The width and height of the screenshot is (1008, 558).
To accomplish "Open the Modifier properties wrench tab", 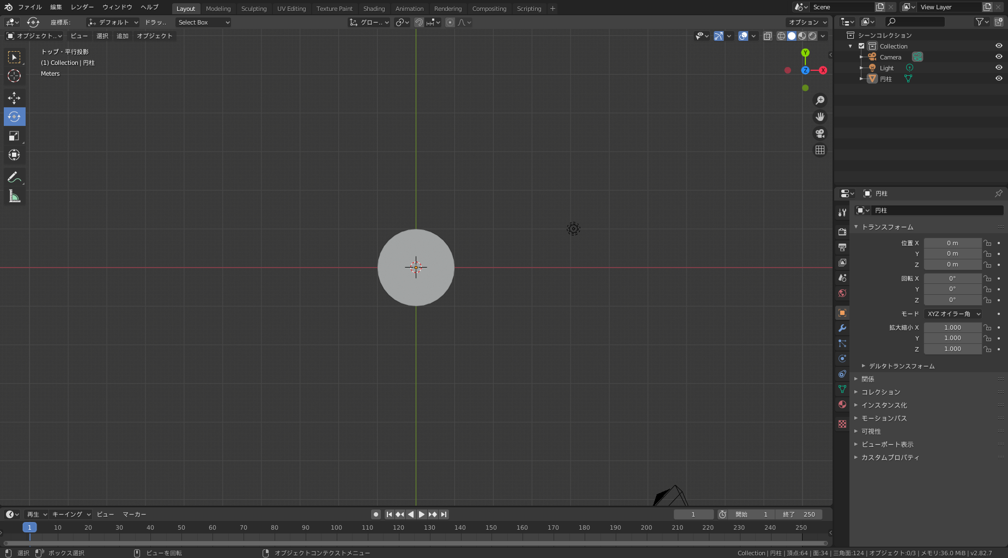I will (842, 328).
